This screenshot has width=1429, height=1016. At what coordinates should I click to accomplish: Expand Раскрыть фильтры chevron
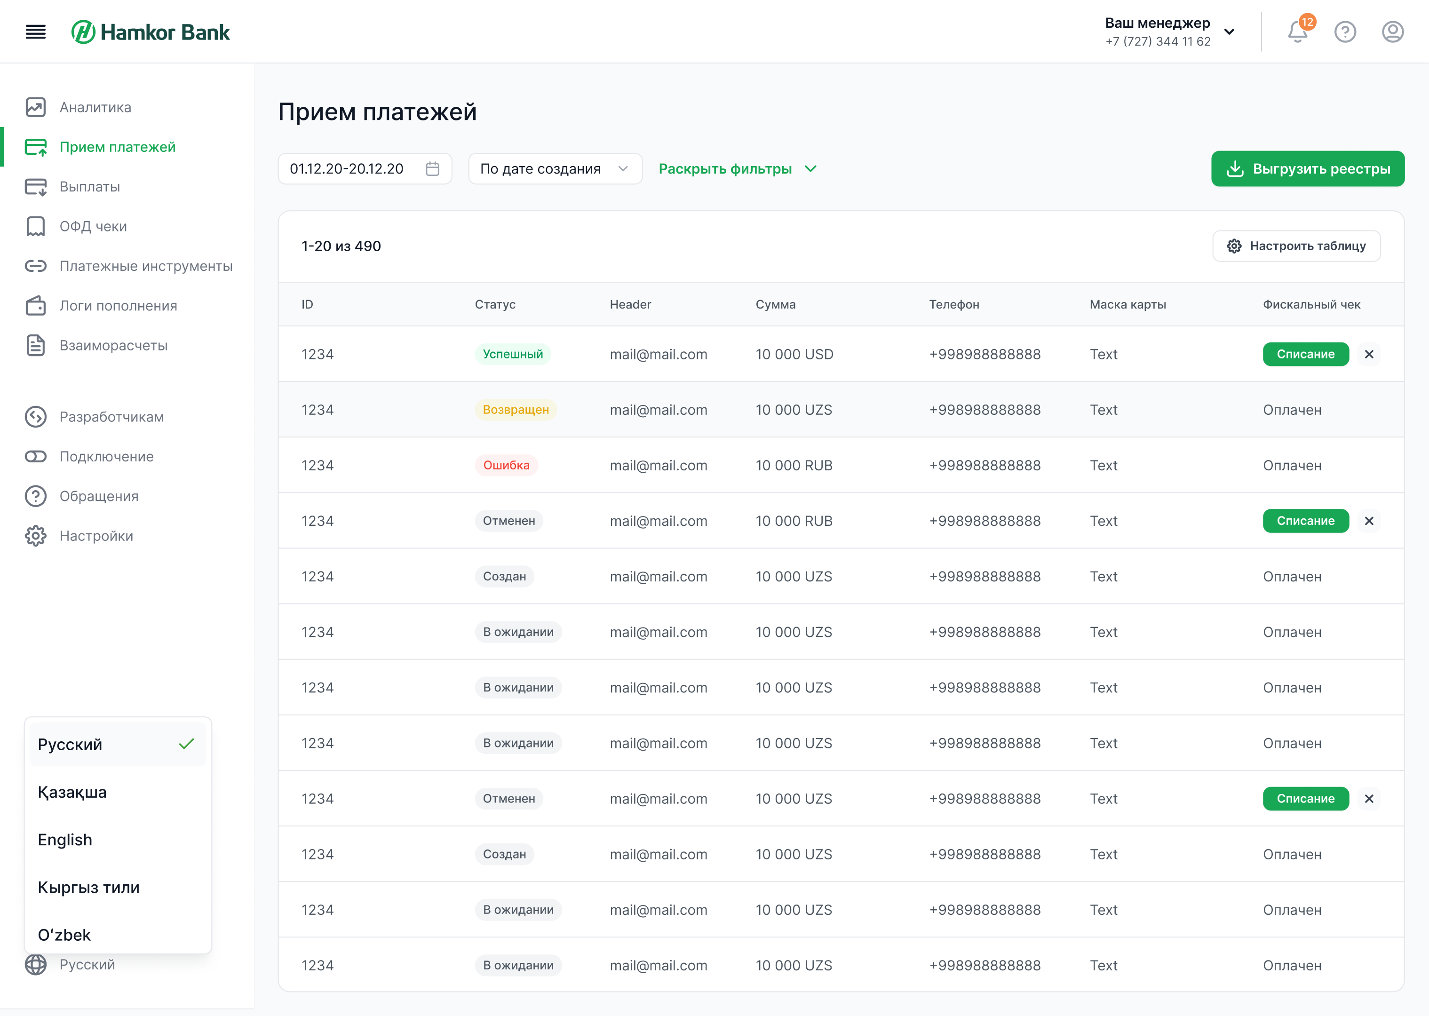(x=810, y=169)
